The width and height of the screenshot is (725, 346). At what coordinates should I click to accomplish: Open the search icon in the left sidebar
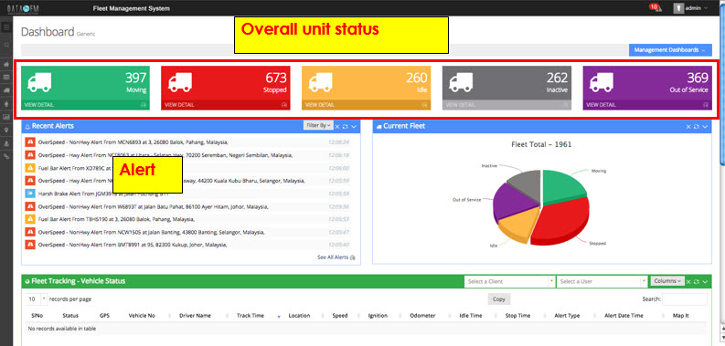(x=6, y=46)
